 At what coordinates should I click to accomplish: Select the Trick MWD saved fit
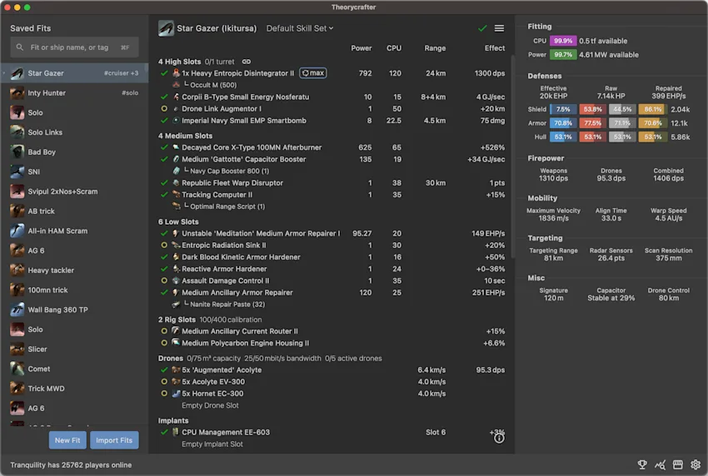[x=74, y=389]
